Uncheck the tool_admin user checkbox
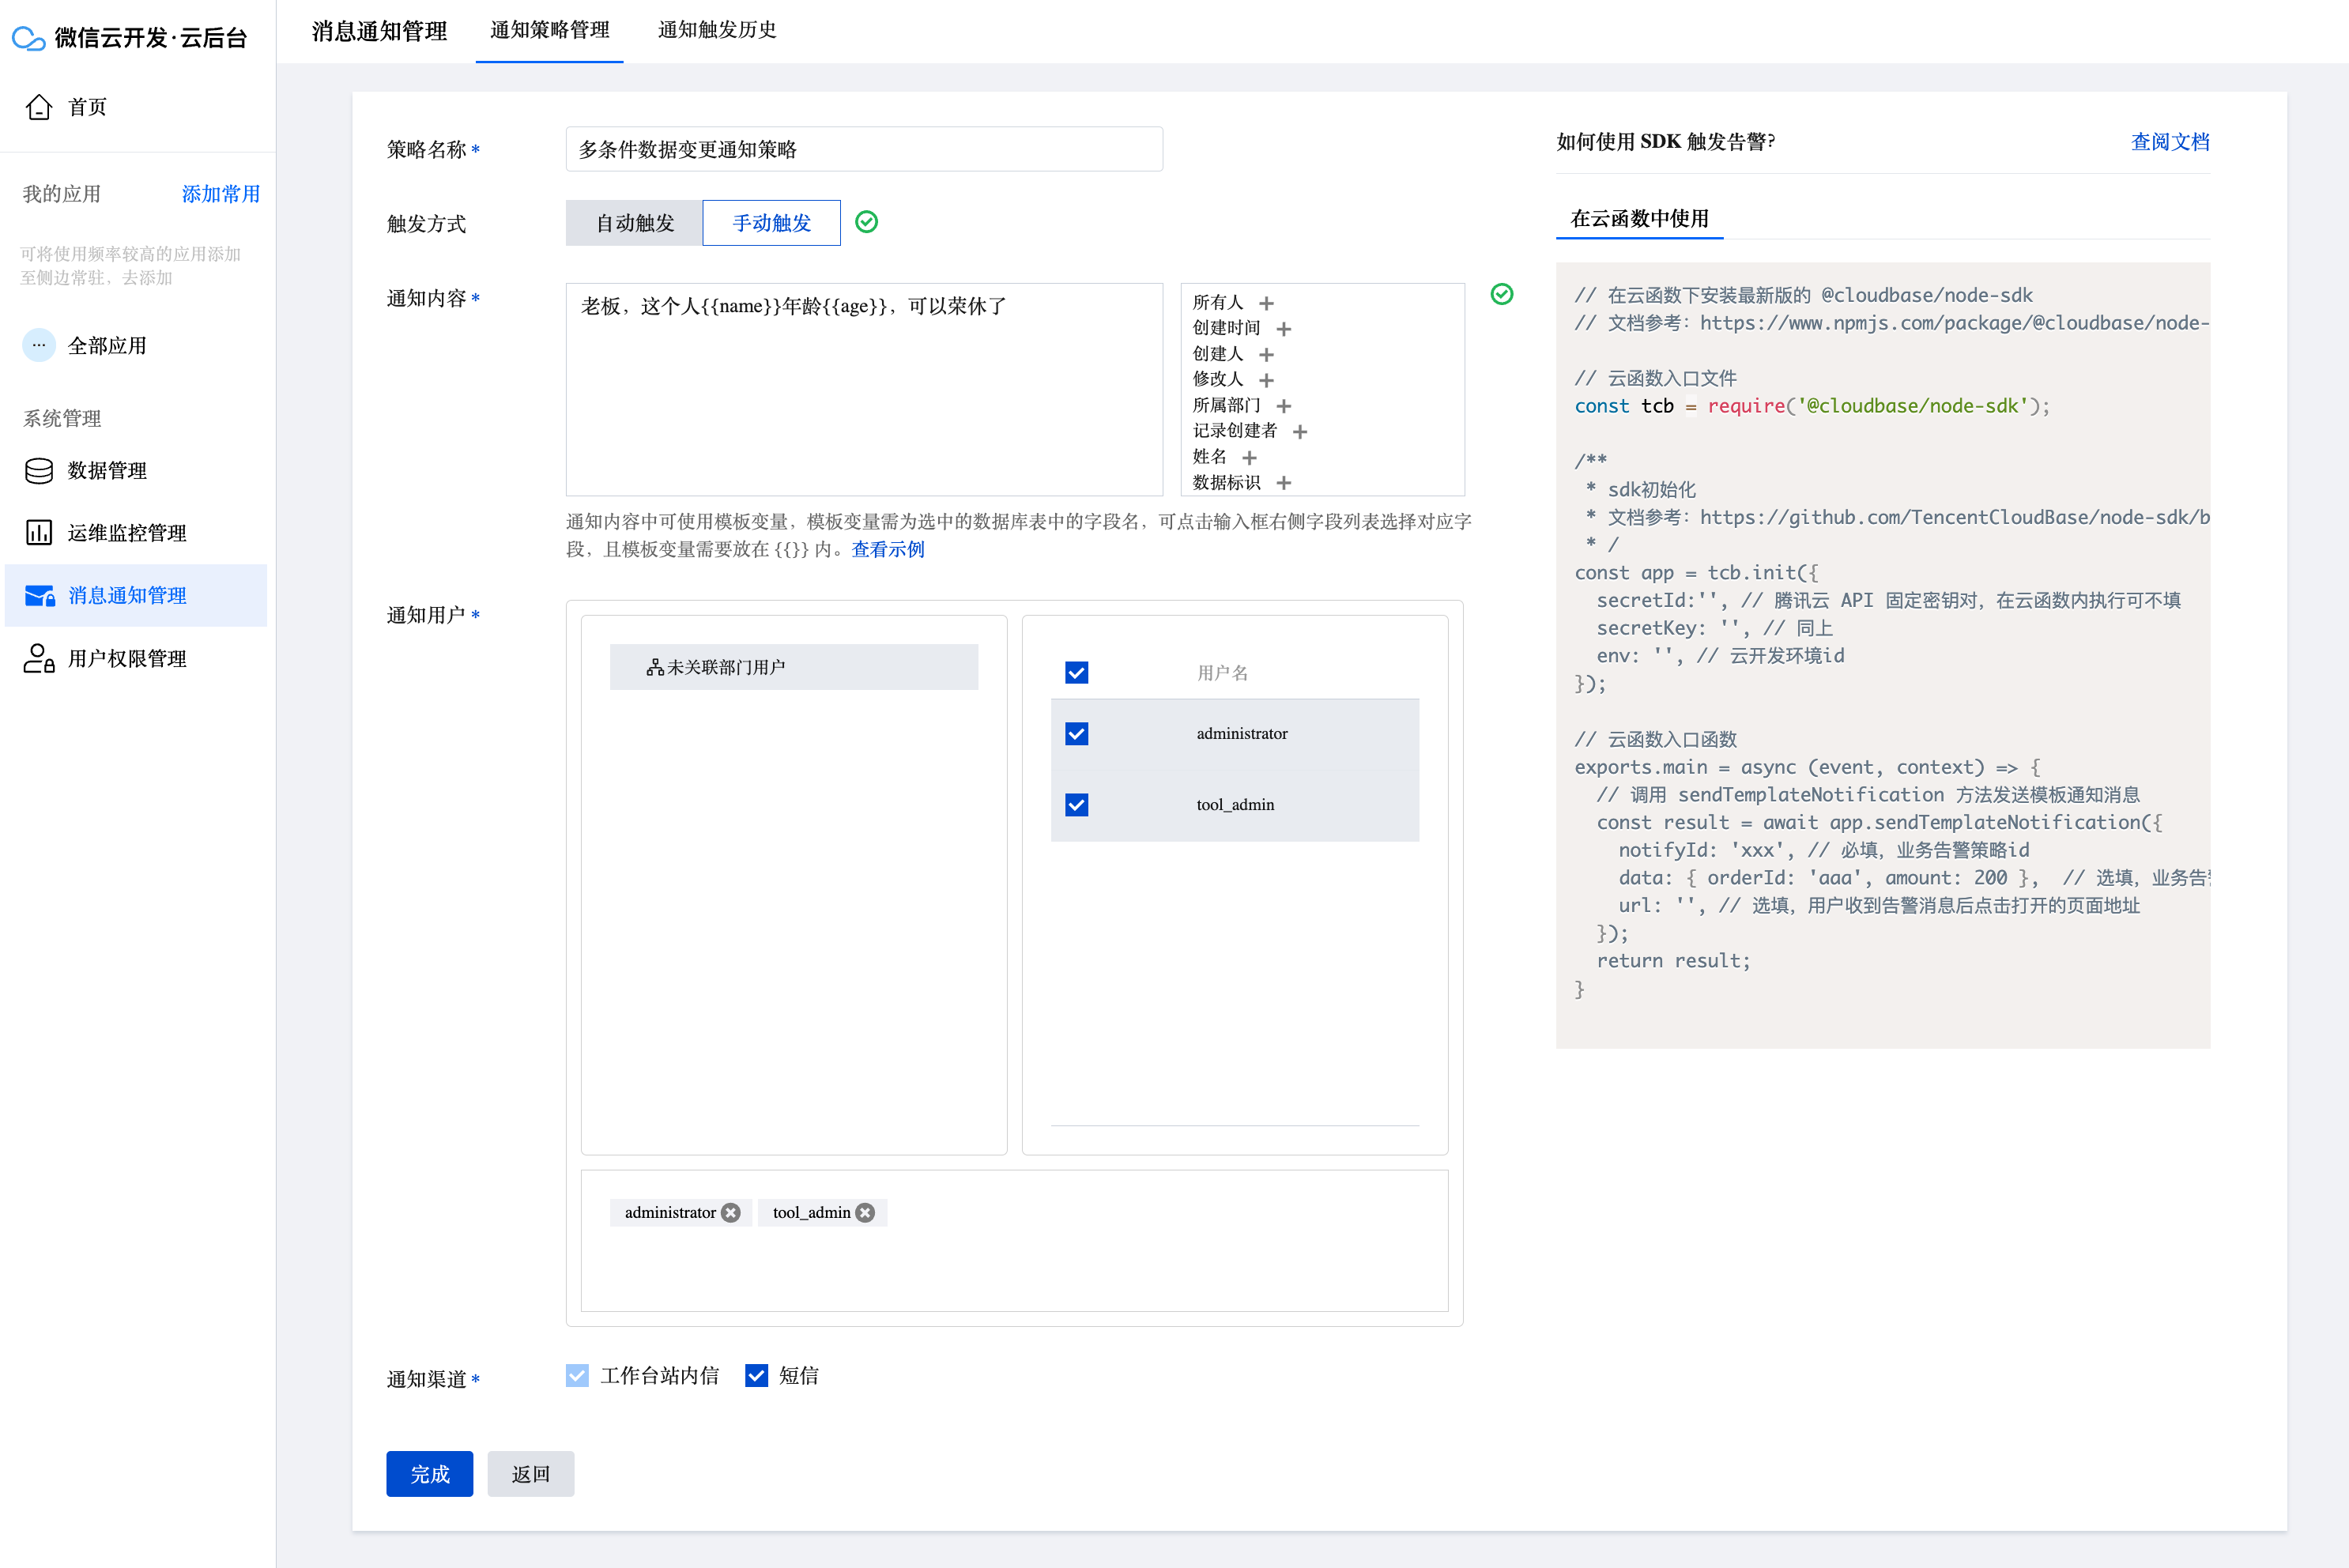Viewport: 2349px width, 1568px height. coord(1077,805)
